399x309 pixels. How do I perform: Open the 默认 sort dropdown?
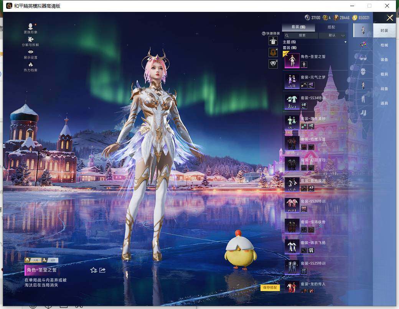click(333, 36)
